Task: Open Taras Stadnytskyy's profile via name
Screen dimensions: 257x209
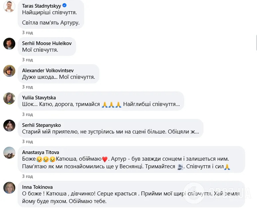Action: tap(42, 6)
